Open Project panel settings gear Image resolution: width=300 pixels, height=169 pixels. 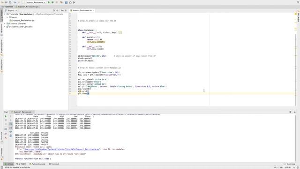(x=62, y=10)
